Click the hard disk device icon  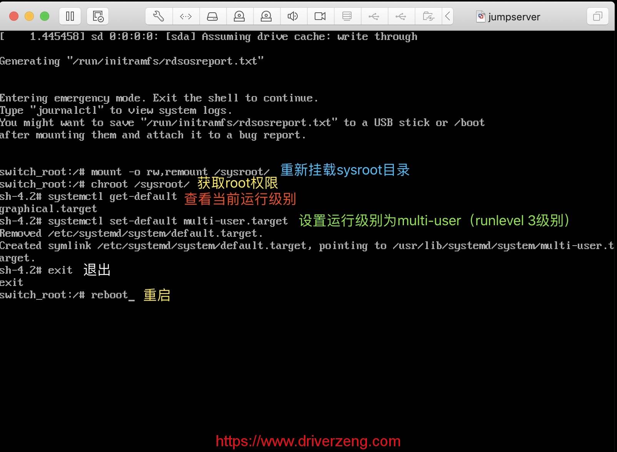coord(212,16)
